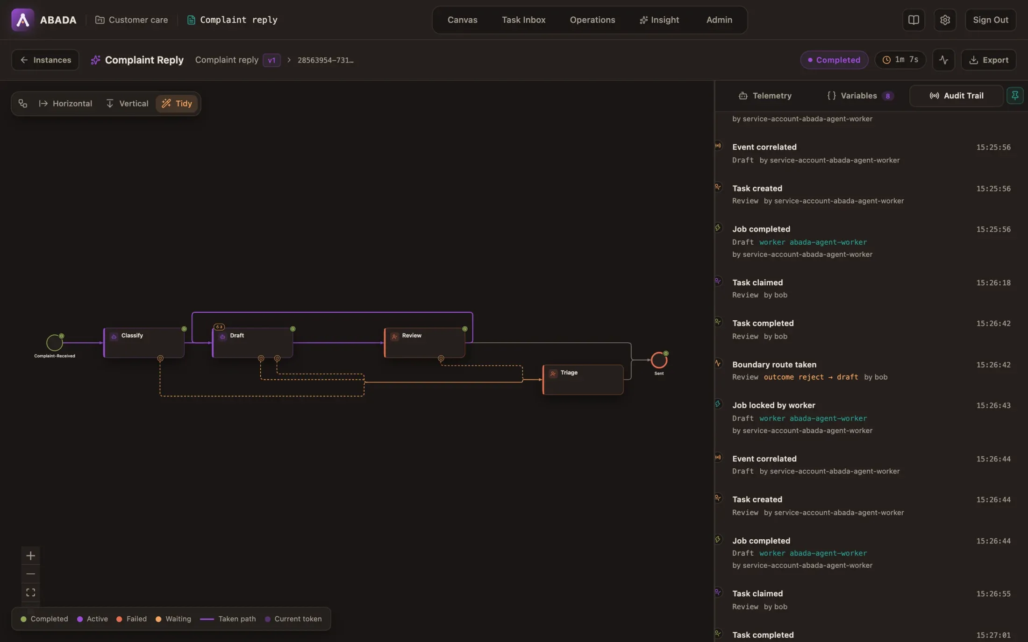The width and height of the screenshot is (1028, 642).
Task: Click the Completed status badge
Action: click(x=834, y=60)
